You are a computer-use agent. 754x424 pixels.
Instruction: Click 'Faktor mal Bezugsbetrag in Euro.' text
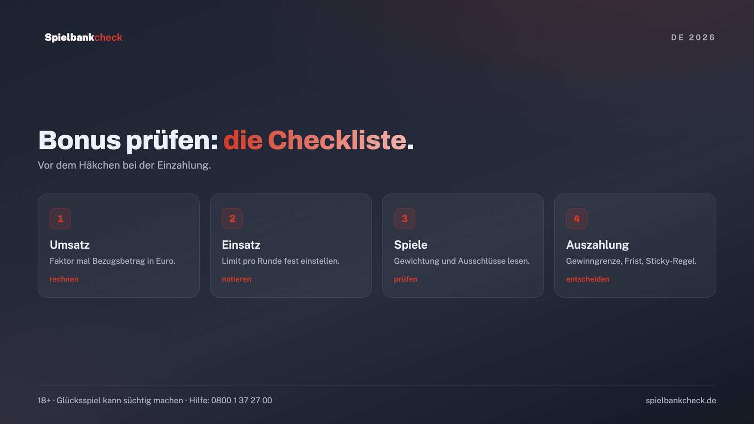pyautogui.click(x=113, y=261)
